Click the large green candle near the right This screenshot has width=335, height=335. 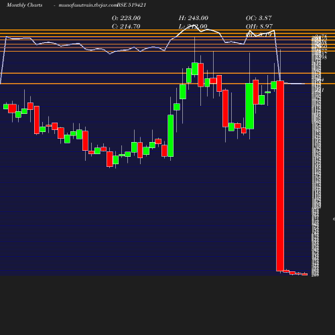249,106
